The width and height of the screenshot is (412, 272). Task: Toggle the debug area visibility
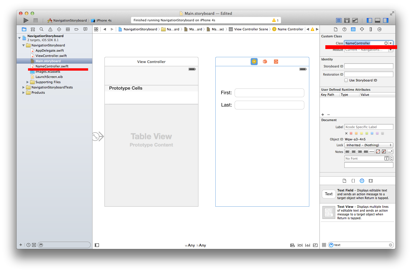pyautogui.click(x=378, y=20)
